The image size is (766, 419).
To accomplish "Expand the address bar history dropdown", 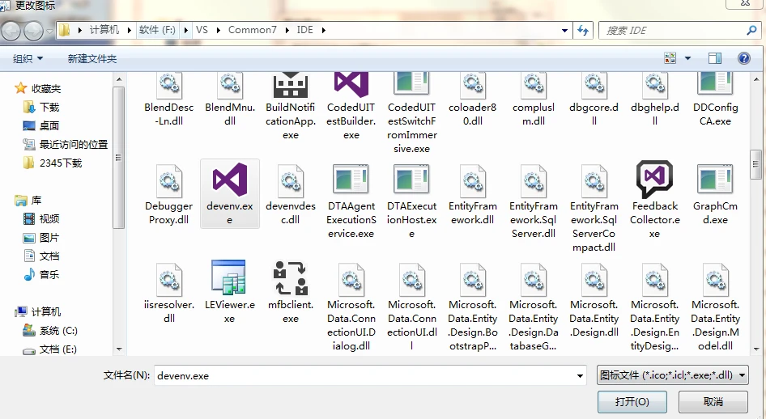I will coord(564,30).
